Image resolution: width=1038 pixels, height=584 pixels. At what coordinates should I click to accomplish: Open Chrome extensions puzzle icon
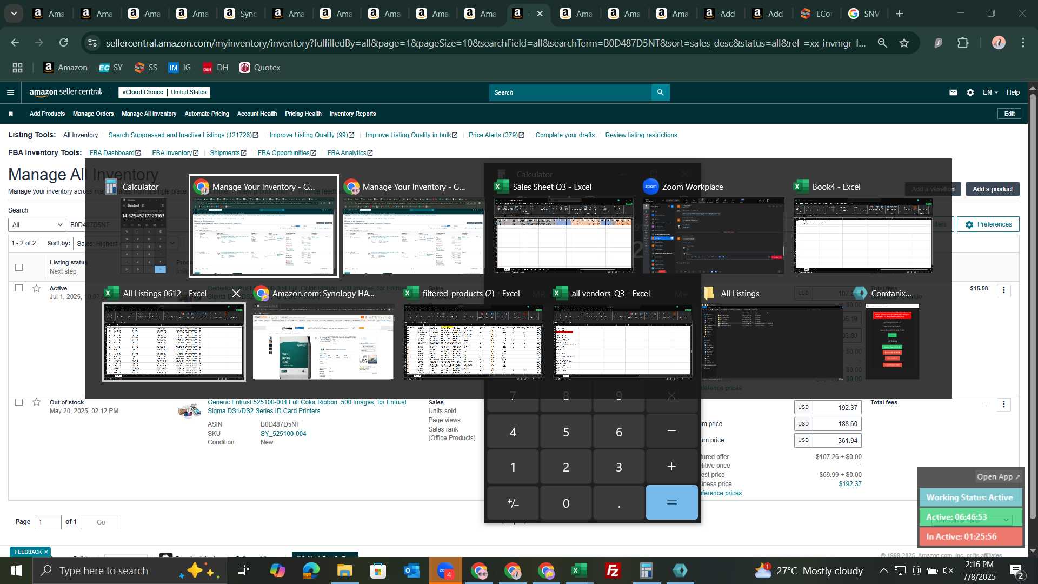963,43
